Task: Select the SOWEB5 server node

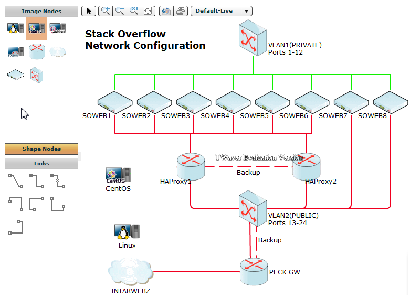Action: (272, 102)
